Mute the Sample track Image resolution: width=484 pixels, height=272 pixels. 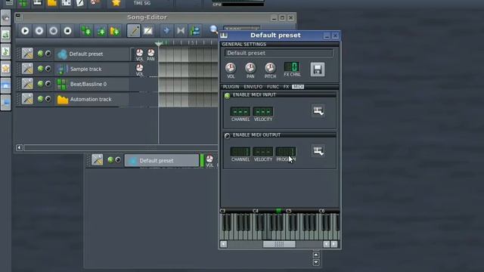(40, 69)
